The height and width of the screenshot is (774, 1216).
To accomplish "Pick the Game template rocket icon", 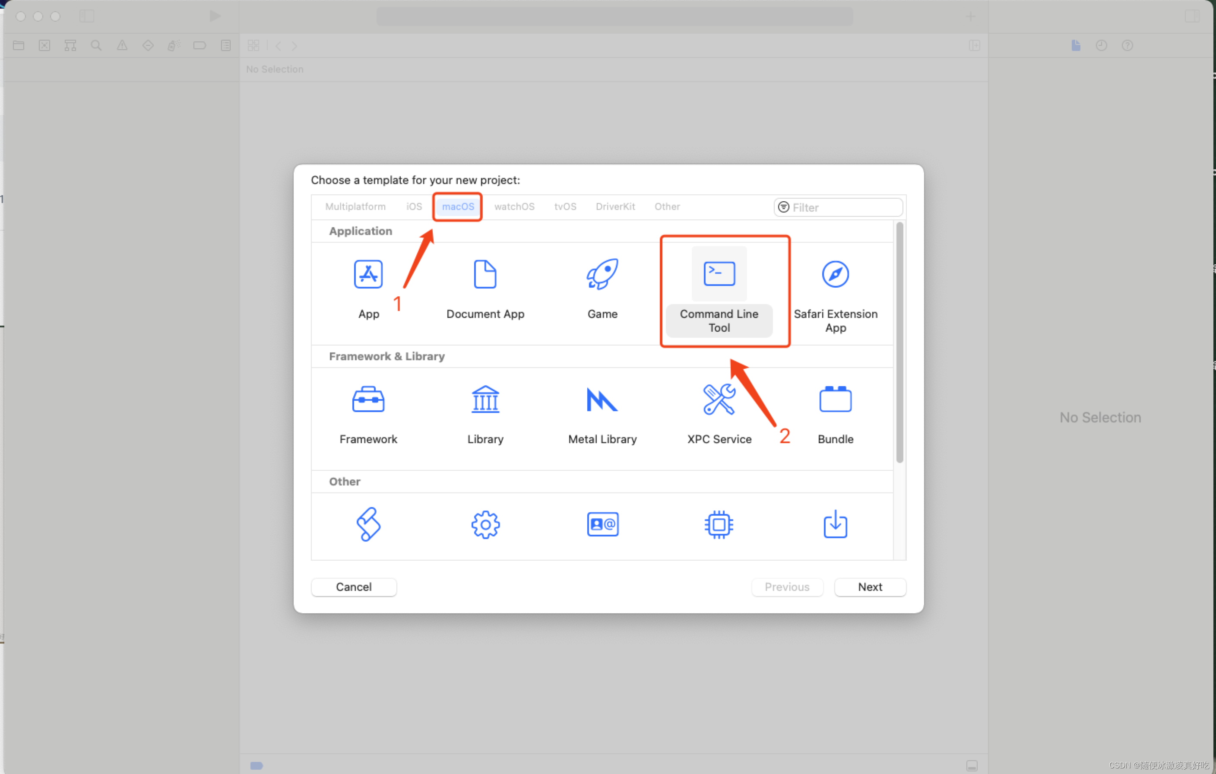I will pos(602,274).
